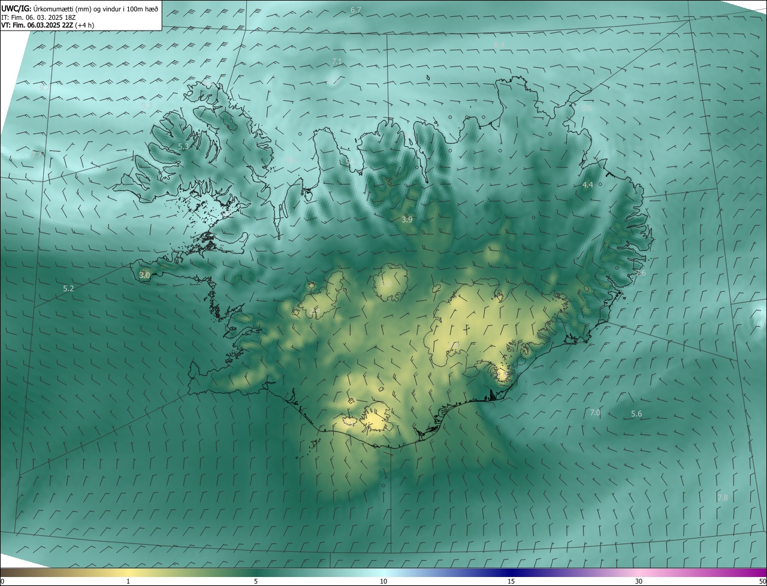This screenshot has width=767, height=586.
Task: Click the 30 tick on the color scale
Action: pyautogui.click(x=639, y=581)
